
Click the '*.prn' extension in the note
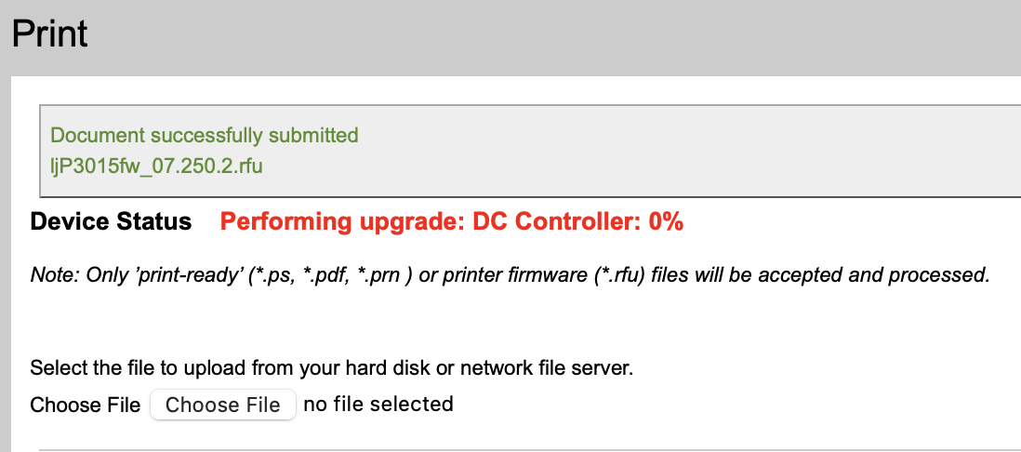click(x=386, y=275)
